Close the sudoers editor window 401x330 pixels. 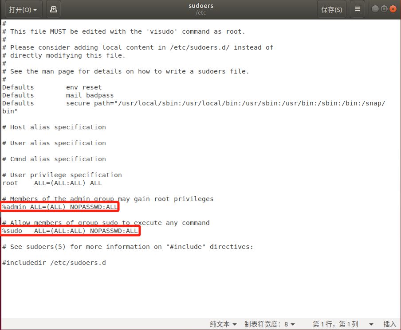coord(393,9)
